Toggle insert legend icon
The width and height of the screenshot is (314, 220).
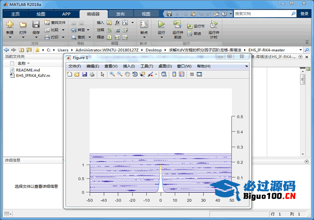pyautogui.click(x=182, y=74)
